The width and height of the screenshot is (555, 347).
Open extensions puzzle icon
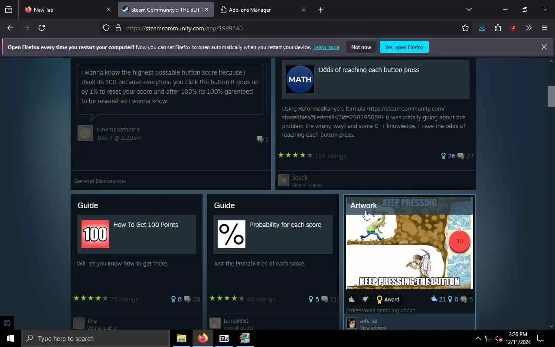[498, 28]
